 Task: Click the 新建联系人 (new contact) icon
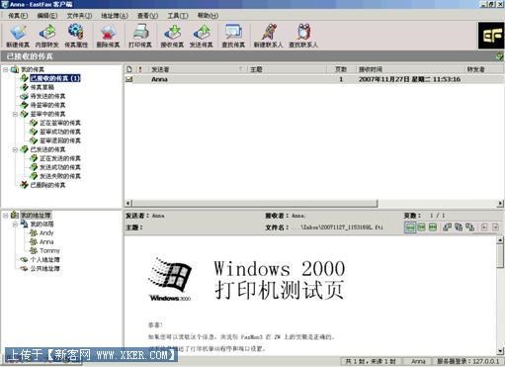tap(268, 36)
